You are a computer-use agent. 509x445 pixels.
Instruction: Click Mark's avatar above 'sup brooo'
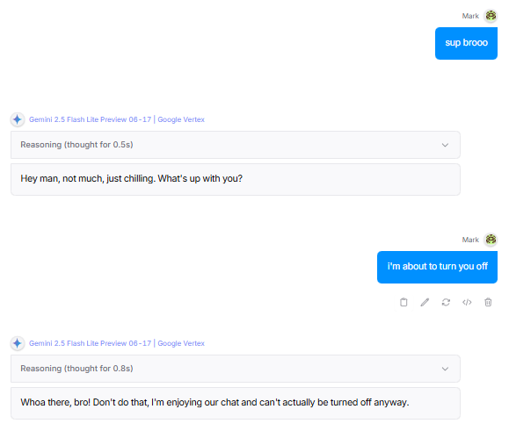point(491,16)
